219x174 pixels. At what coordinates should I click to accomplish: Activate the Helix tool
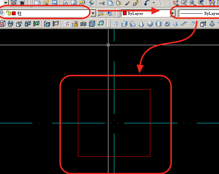184,24
